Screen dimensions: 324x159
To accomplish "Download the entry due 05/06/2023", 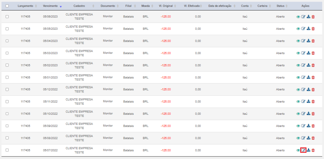I will coord(308,17).
